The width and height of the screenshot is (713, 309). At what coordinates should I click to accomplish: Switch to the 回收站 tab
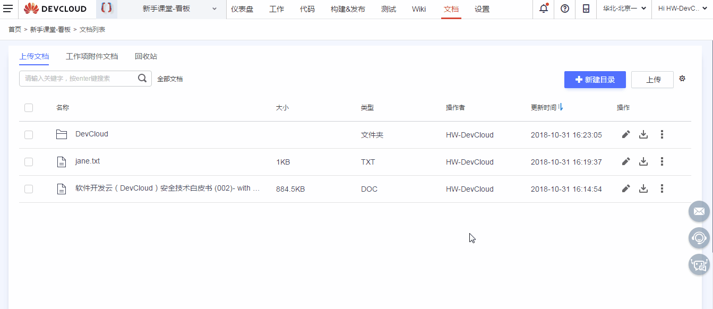tap(147, 56)
